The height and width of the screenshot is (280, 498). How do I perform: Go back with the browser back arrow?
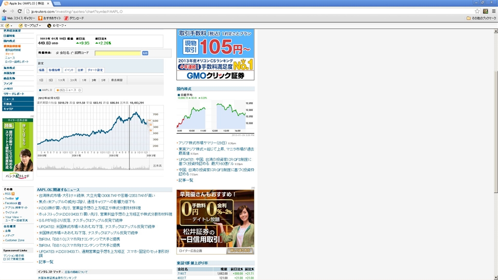pyautogui.click(x=4, y=11)
